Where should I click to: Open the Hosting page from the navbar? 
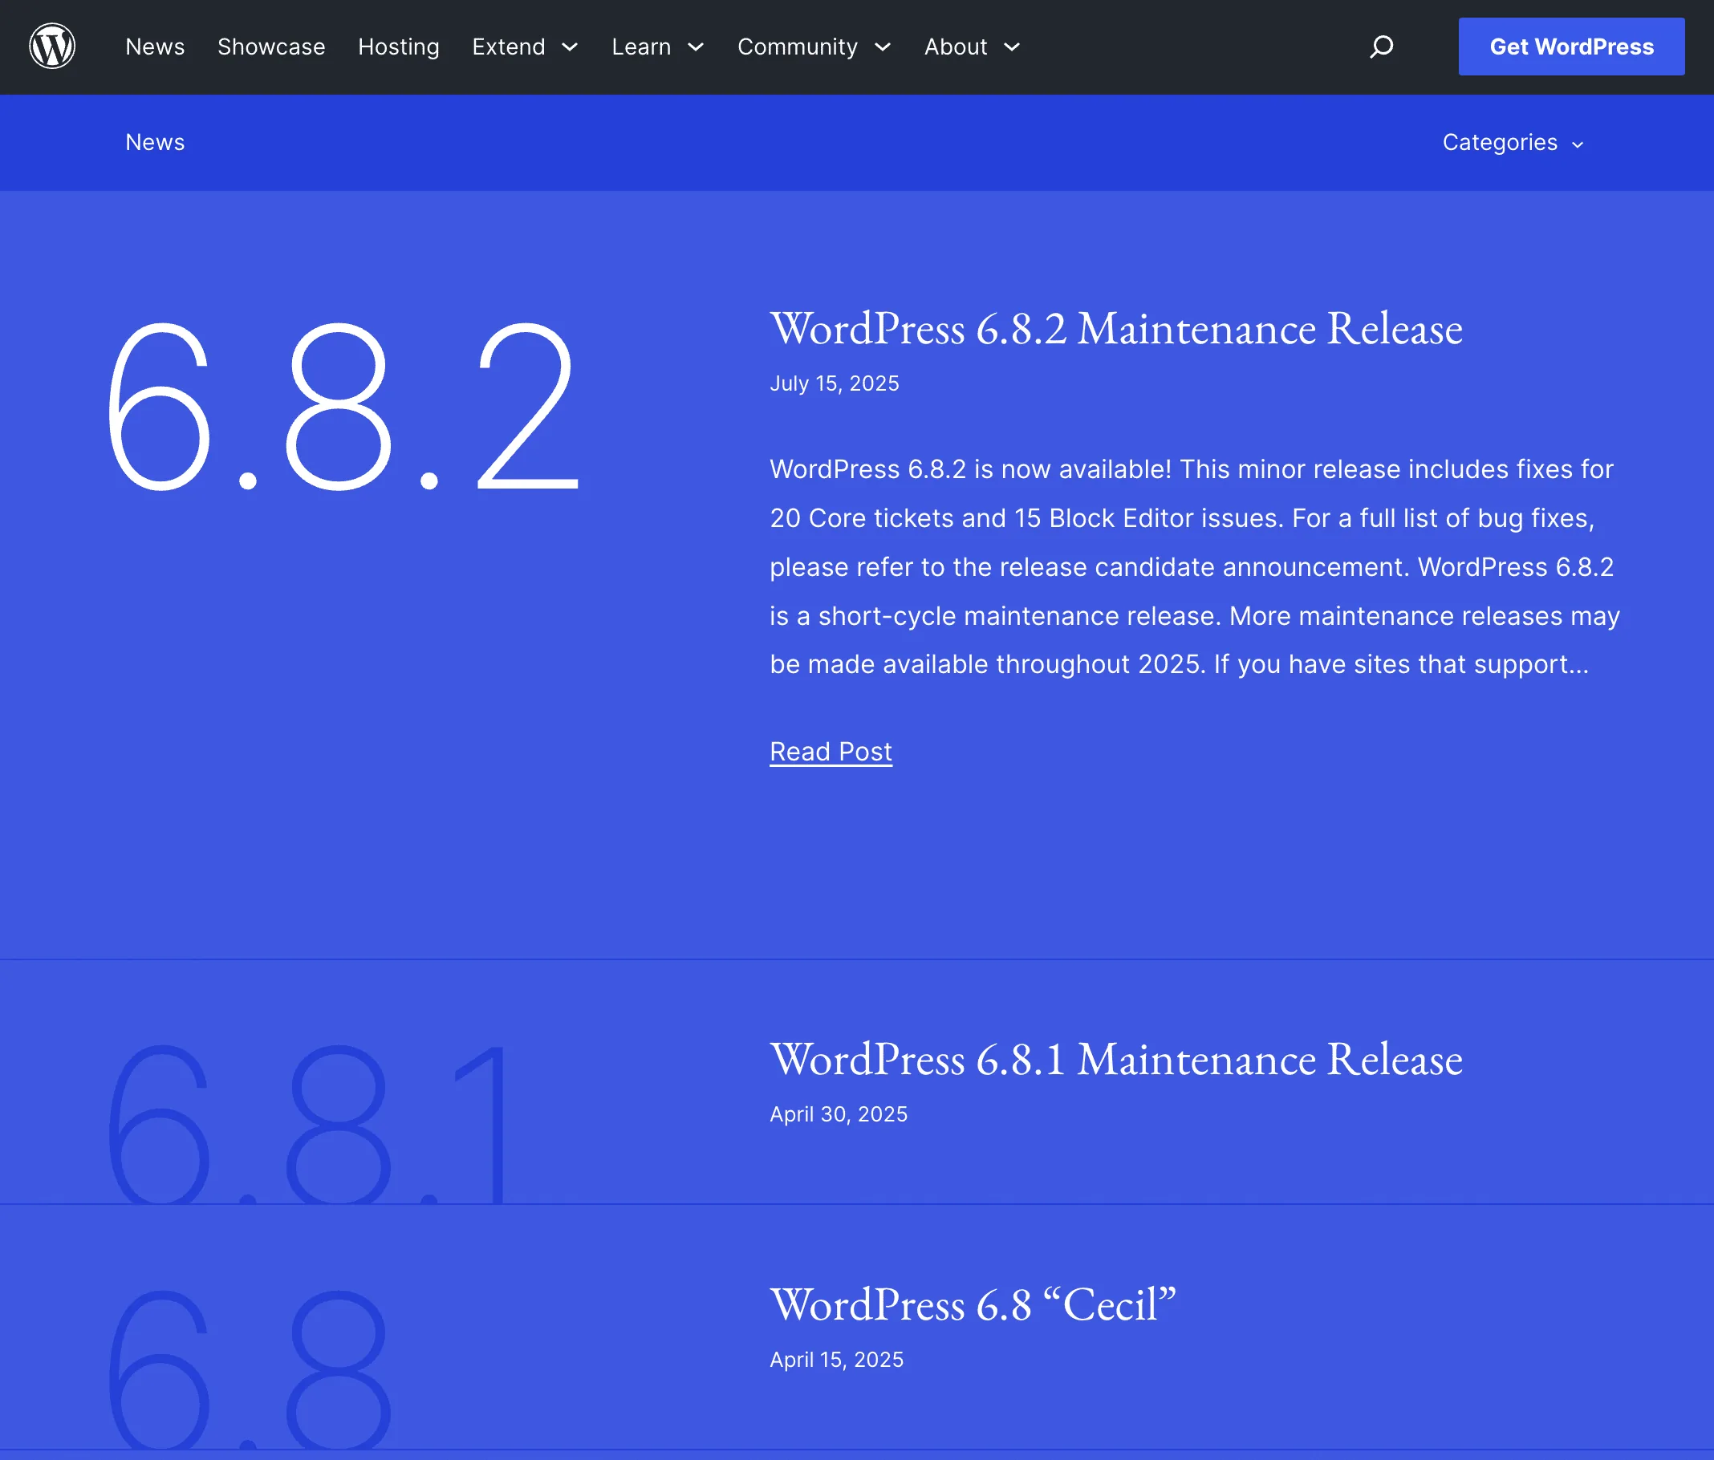pos(398,47)
